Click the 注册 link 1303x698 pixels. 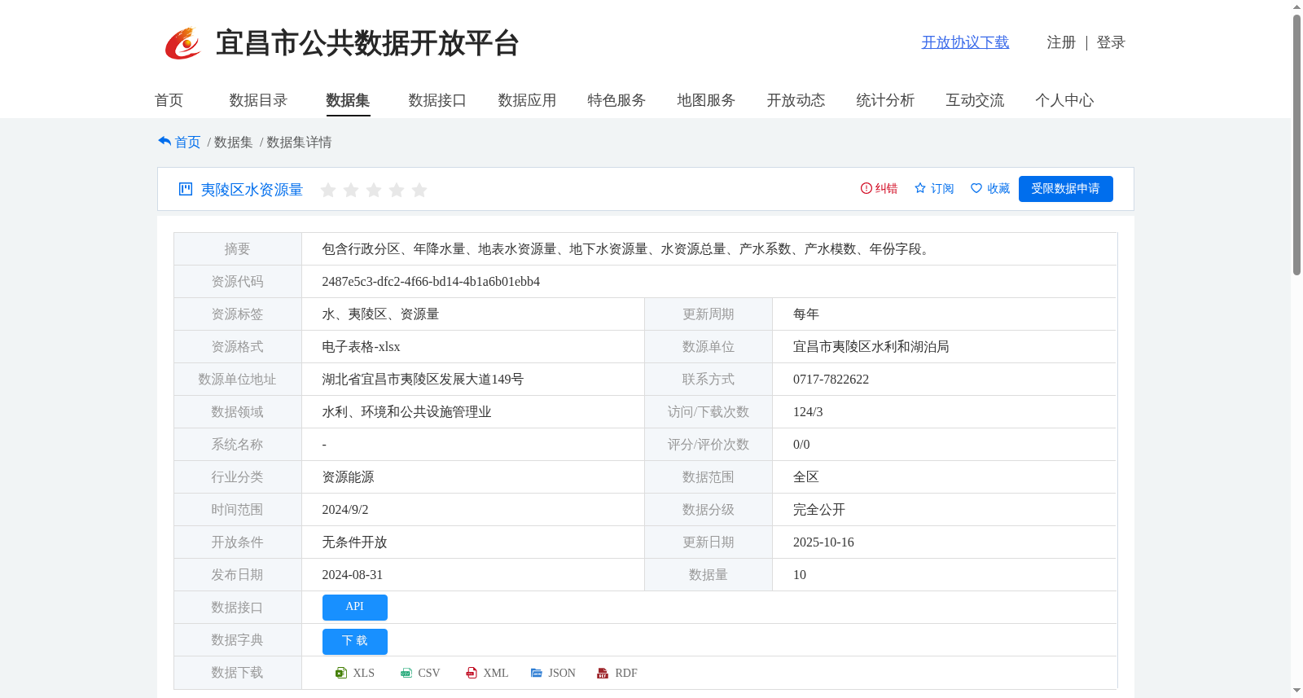(1061, 42)
